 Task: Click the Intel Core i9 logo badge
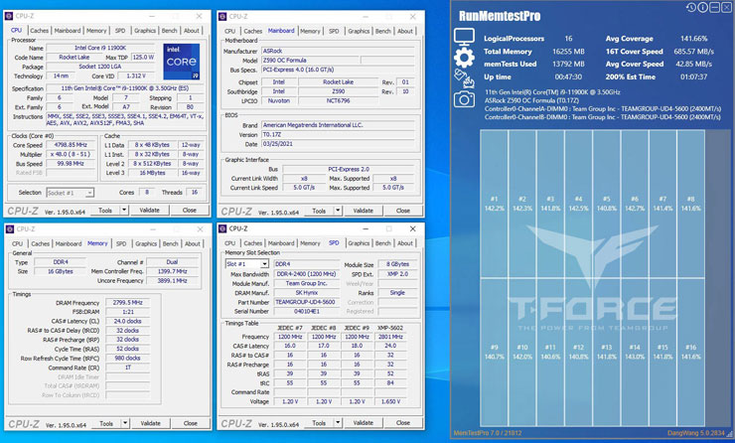tap(182, 62)
